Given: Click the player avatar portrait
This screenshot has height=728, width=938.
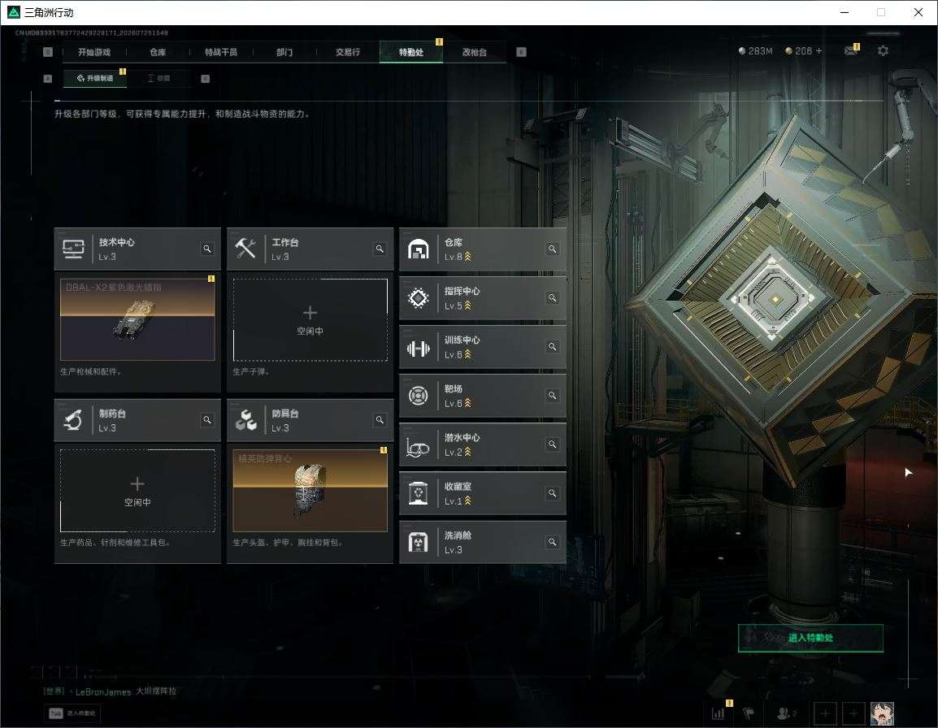Looking at the screenshot, I should 882,713.
